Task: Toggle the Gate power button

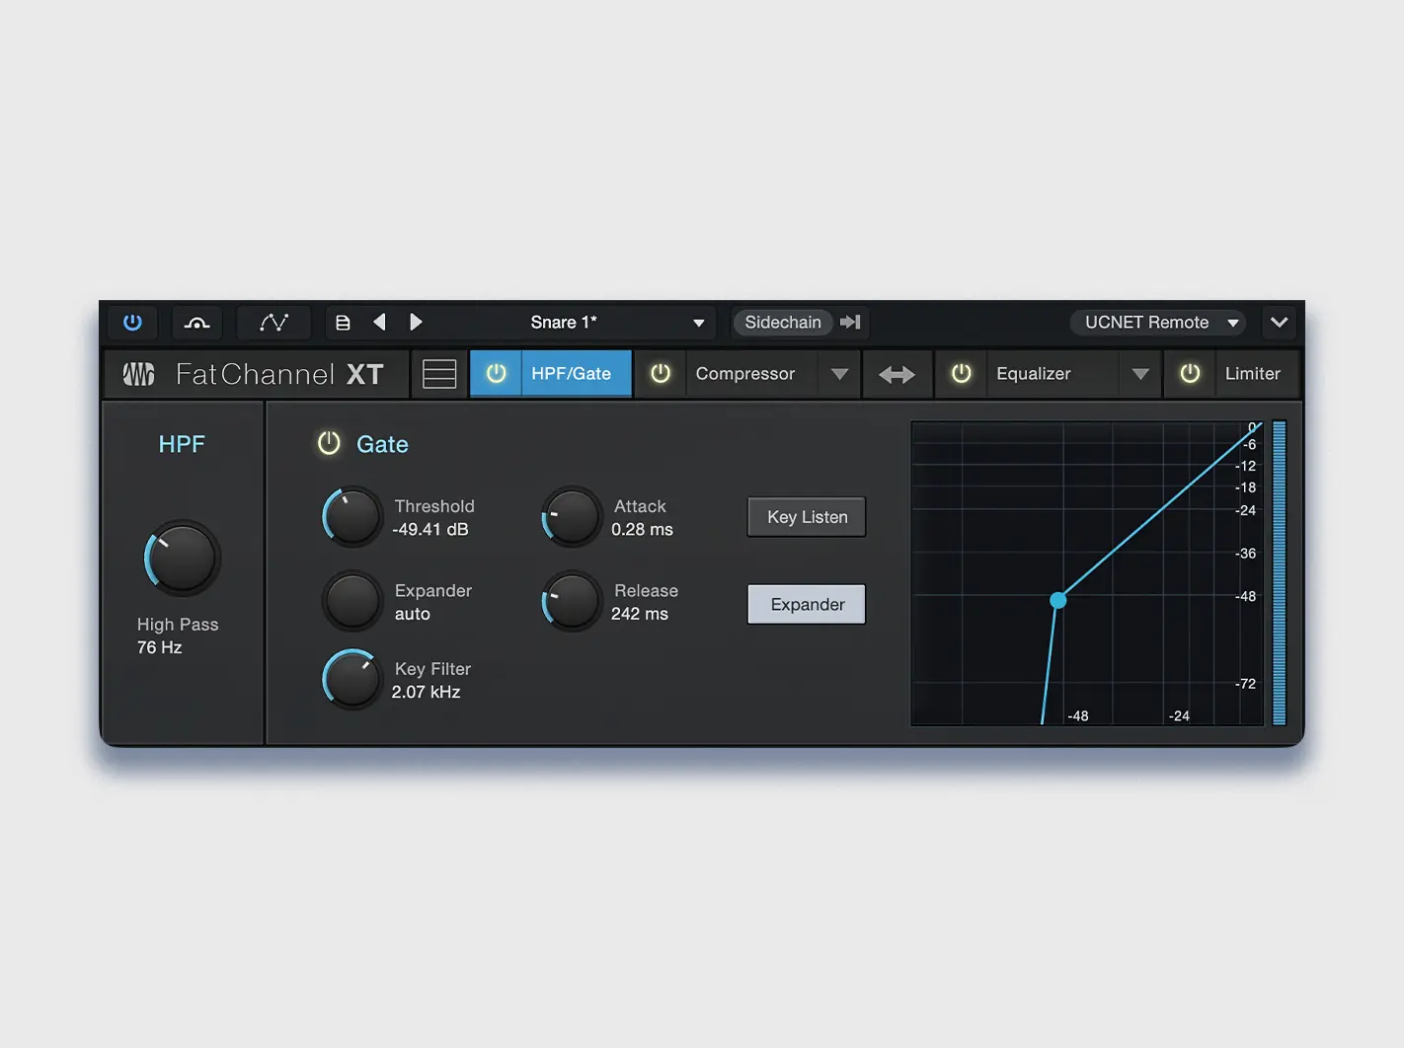Action: coord(329,443)
